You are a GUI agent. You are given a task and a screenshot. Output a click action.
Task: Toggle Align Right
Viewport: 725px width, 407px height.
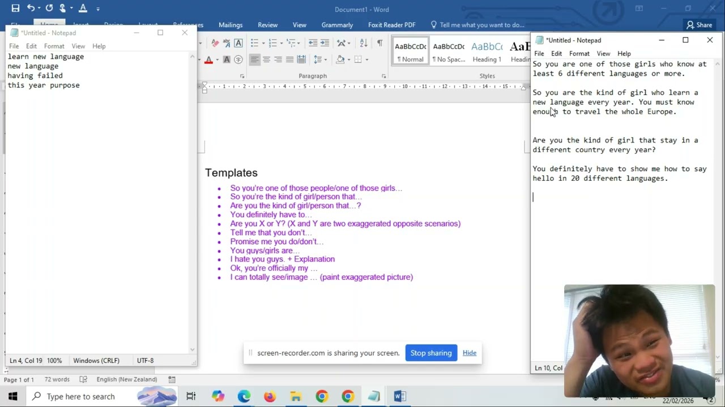point(278,59)
